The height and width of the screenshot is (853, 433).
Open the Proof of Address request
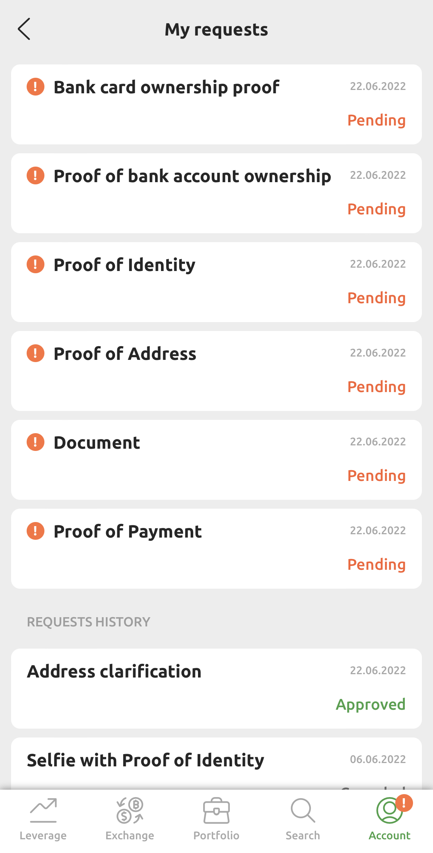125,354
